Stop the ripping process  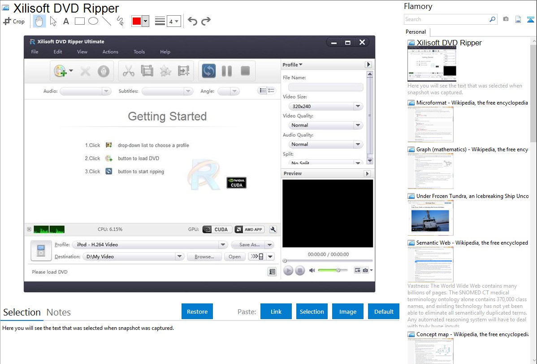tap(245, 71)
